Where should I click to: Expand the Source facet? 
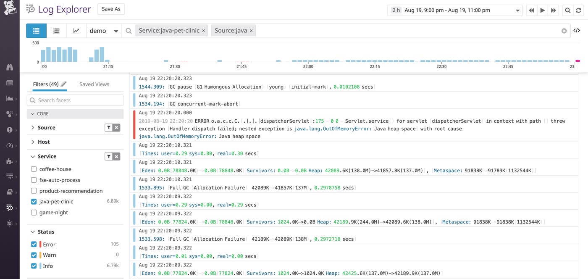point(33,127)
